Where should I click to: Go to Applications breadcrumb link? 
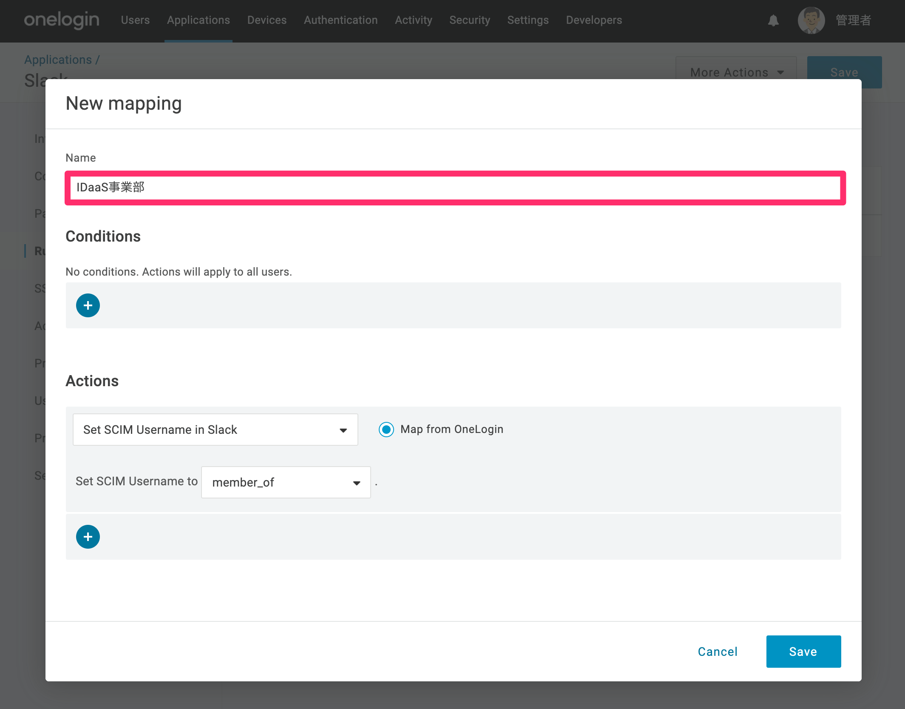pyautogui.click(x=58, y=60)
